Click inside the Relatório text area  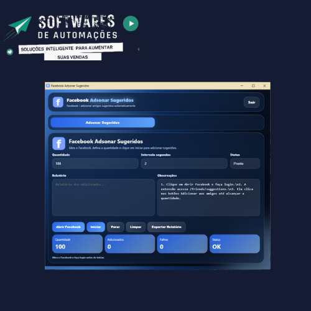[x=103, y=198]
